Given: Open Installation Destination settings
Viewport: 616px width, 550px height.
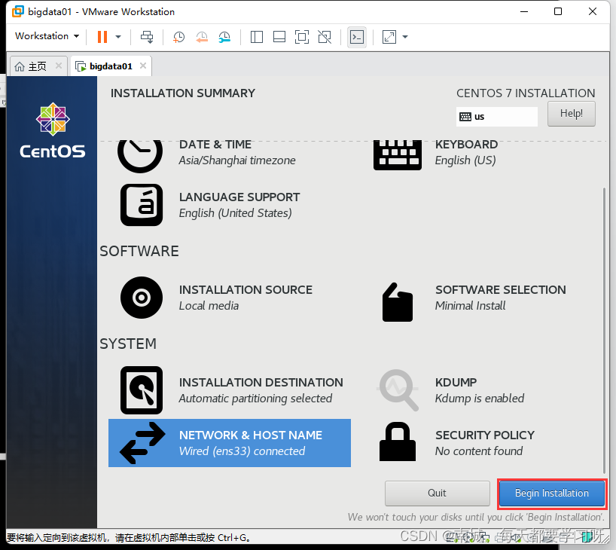Looking at the screenshot, I should (230, 390).
